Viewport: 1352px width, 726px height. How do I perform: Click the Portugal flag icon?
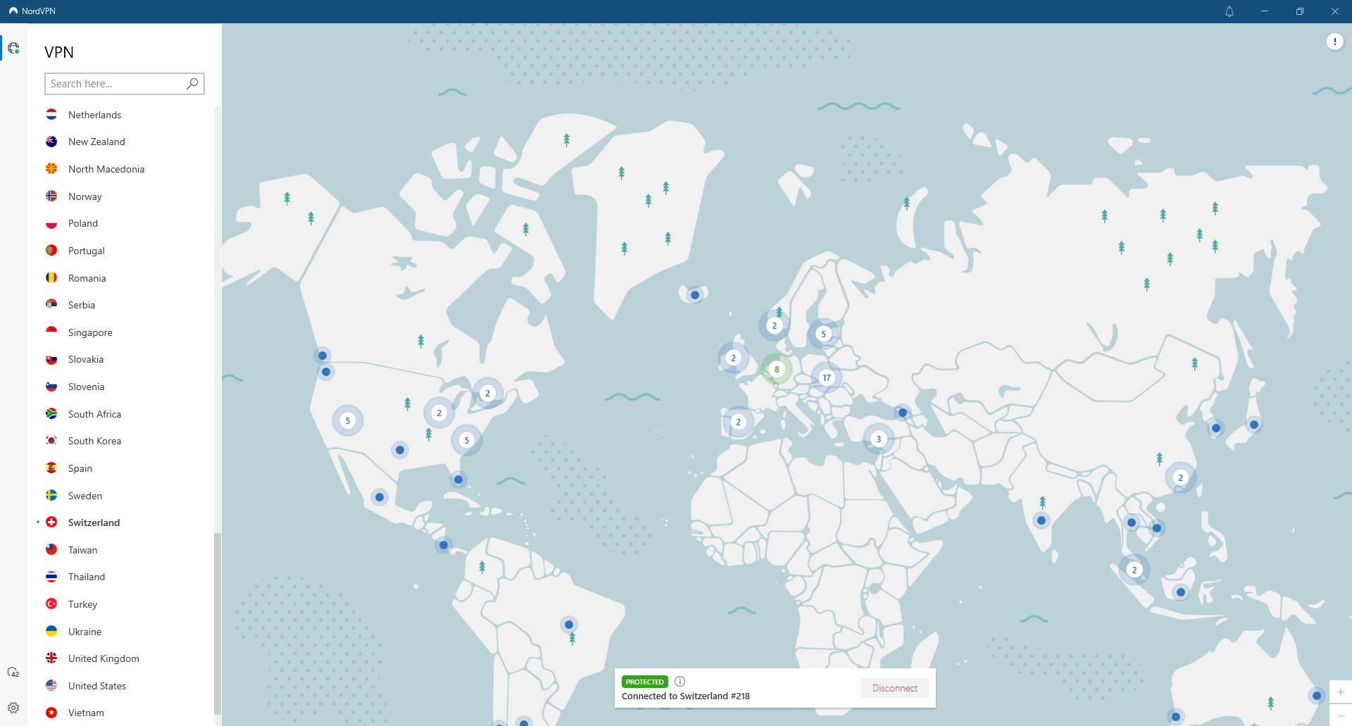(51, 251)
